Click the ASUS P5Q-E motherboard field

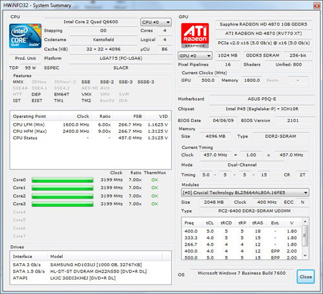point(262,99)
